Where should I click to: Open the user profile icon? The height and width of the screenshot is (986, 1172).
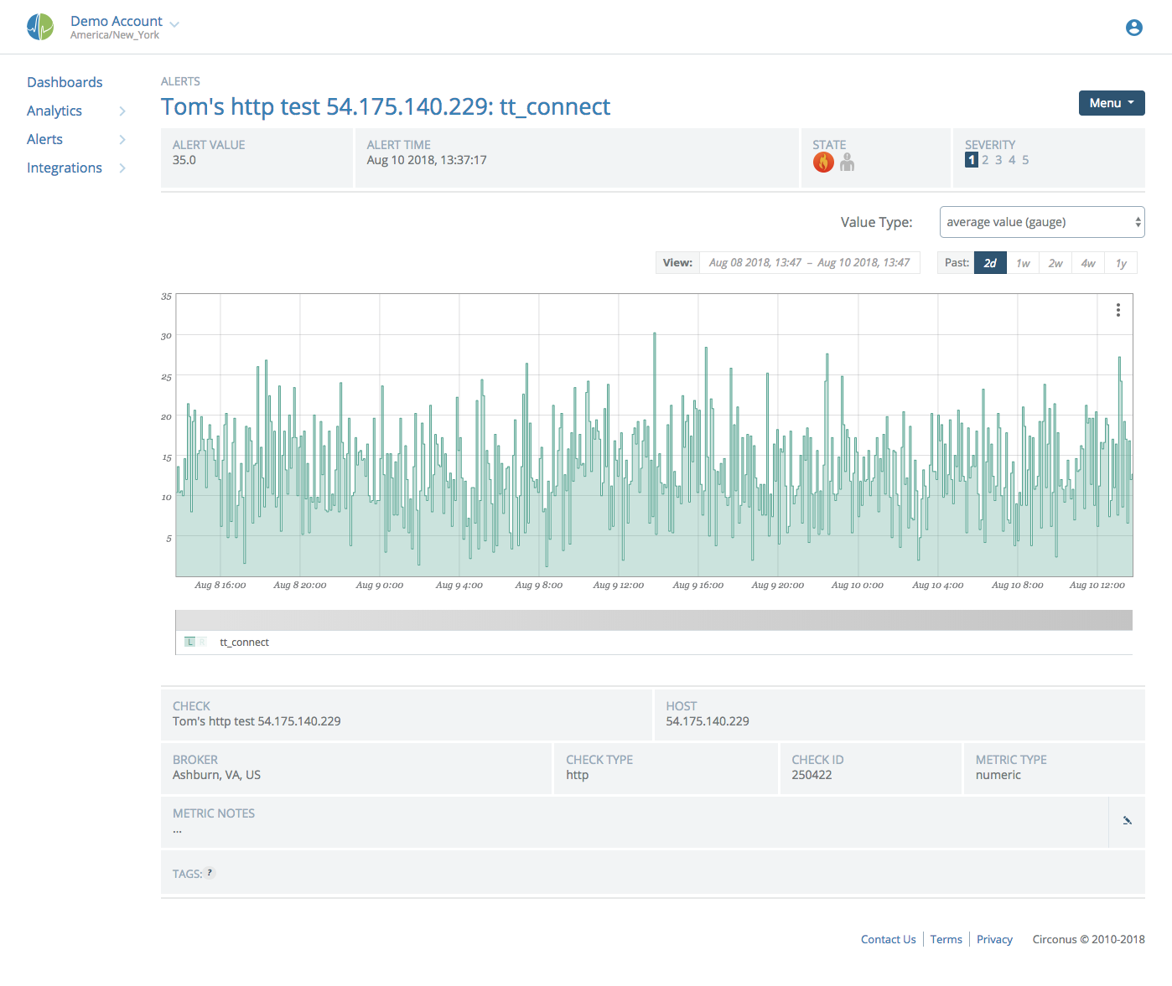click(x=1133, y=28)
